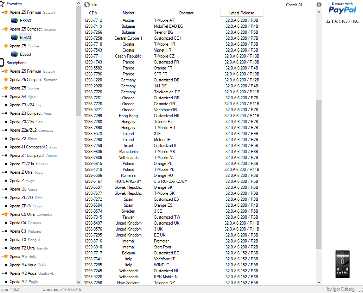Click the globe icon beside E6653
Screen dimensions: 363x293
[14, 54]
